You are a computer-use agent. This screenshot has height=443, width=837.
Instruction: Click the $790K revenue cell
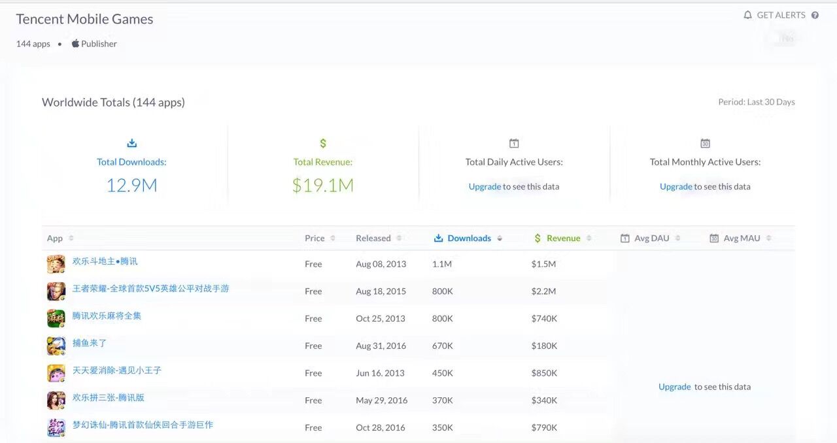click(x=544, y=427)
